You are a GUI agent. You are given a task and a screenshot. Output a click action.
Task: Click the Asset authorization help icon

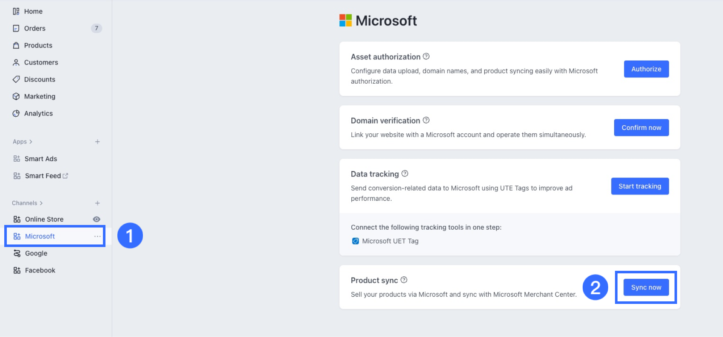pos(426,56)
